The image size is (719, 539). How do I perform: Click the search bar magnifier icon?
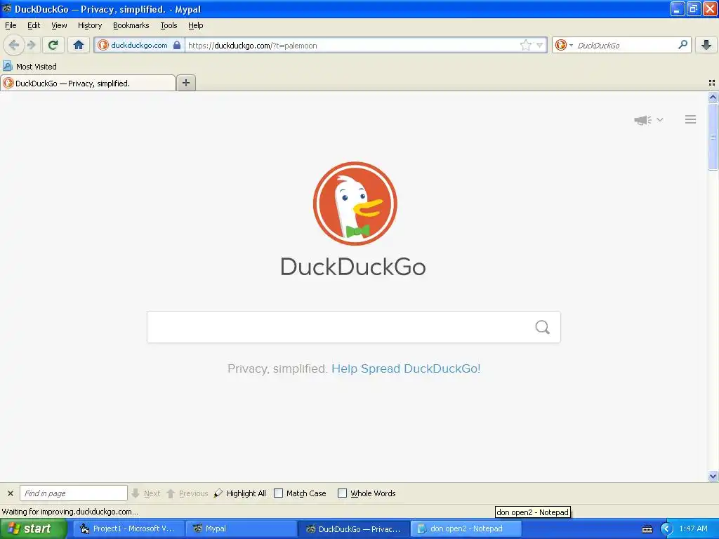682,44
